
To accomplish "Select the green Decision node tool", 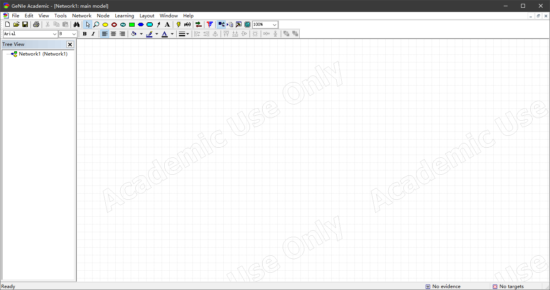I will (x=132, y=25).
